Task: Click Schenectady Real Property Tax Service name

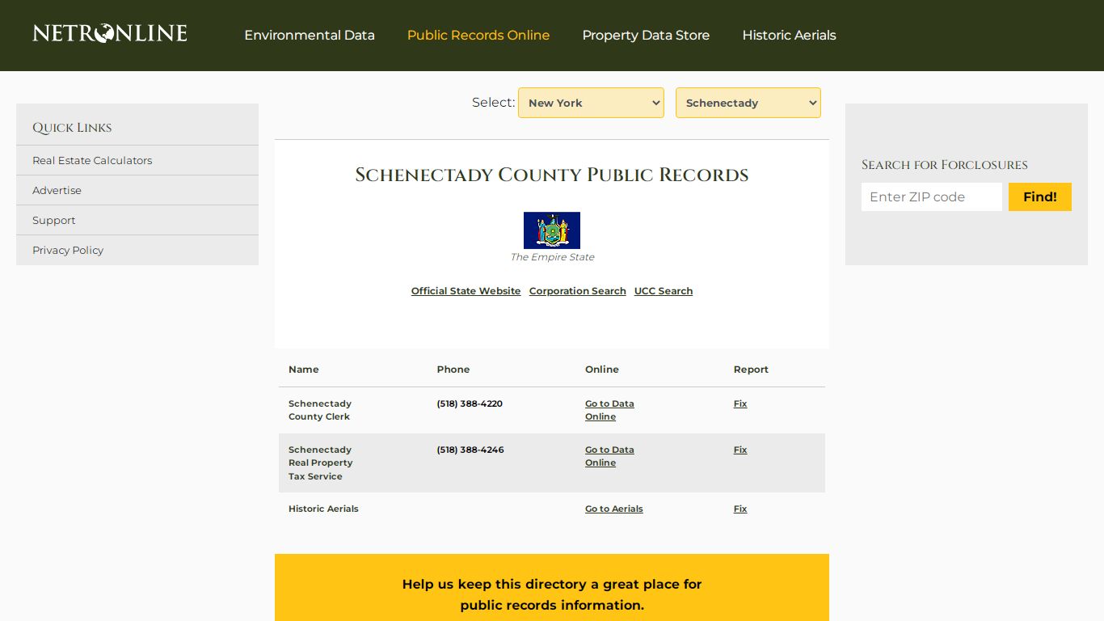Action: pyautogui.click(x=321, y=463)
